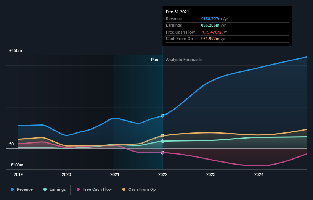
Task: Click the 2021 x-axis label
Action: [115, 175]
